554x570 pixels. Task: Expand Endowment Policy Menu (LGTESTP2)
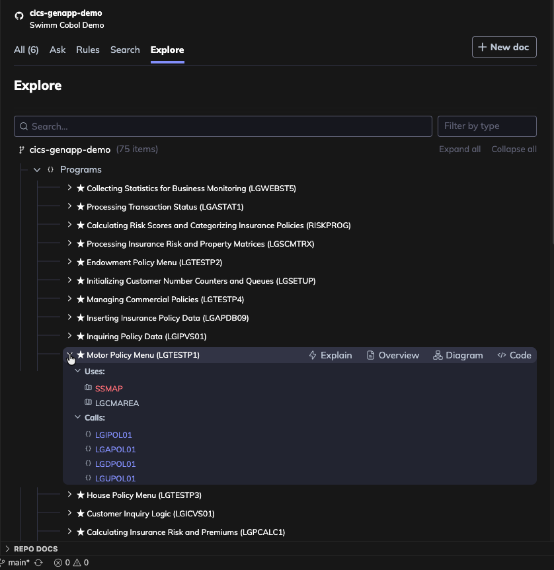pyautogui.click(x=69, y=262)
